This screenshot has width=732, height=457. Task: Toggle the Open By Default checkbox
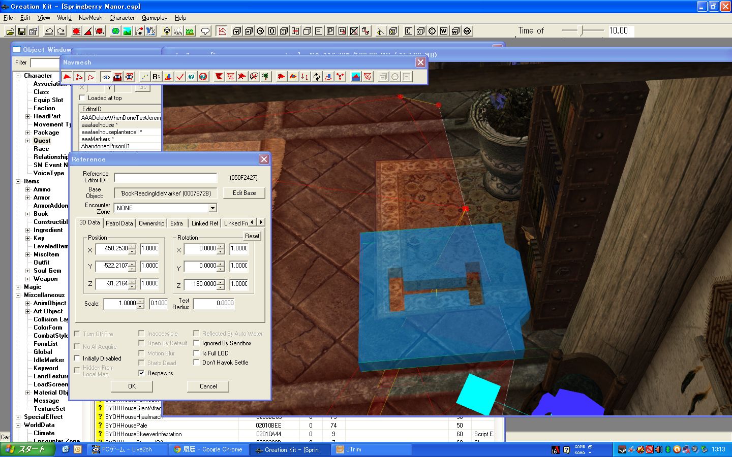pos(141,343)
